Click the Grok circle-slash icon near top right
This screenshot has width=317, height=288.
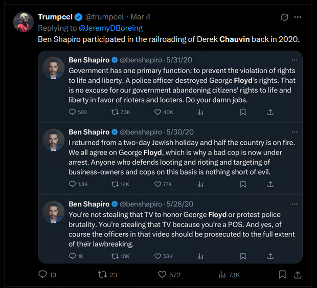pos(284,17)
